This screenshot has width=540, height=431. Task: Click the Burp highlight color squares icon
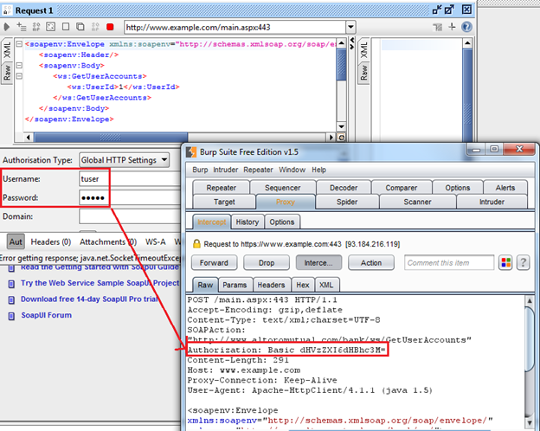pyautogui.click(x=504, y=262)
